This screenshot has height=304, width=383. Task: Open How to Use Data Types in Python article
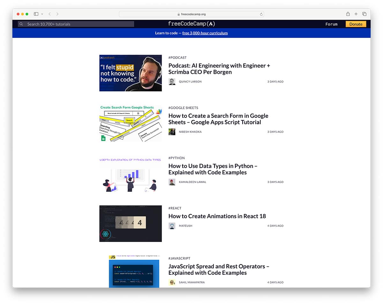click(x=213, y=169)
